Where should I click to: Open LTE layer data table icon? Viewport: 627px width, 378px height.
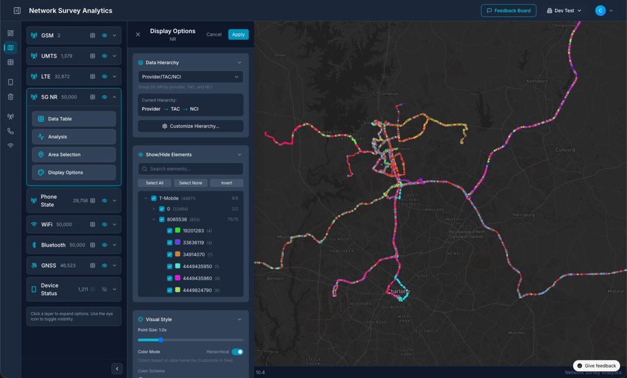[x=92, y=77]
